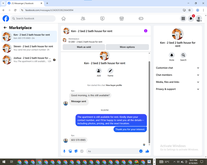Open the Windows Start button
Screen dimensions: 207x165
4,162
